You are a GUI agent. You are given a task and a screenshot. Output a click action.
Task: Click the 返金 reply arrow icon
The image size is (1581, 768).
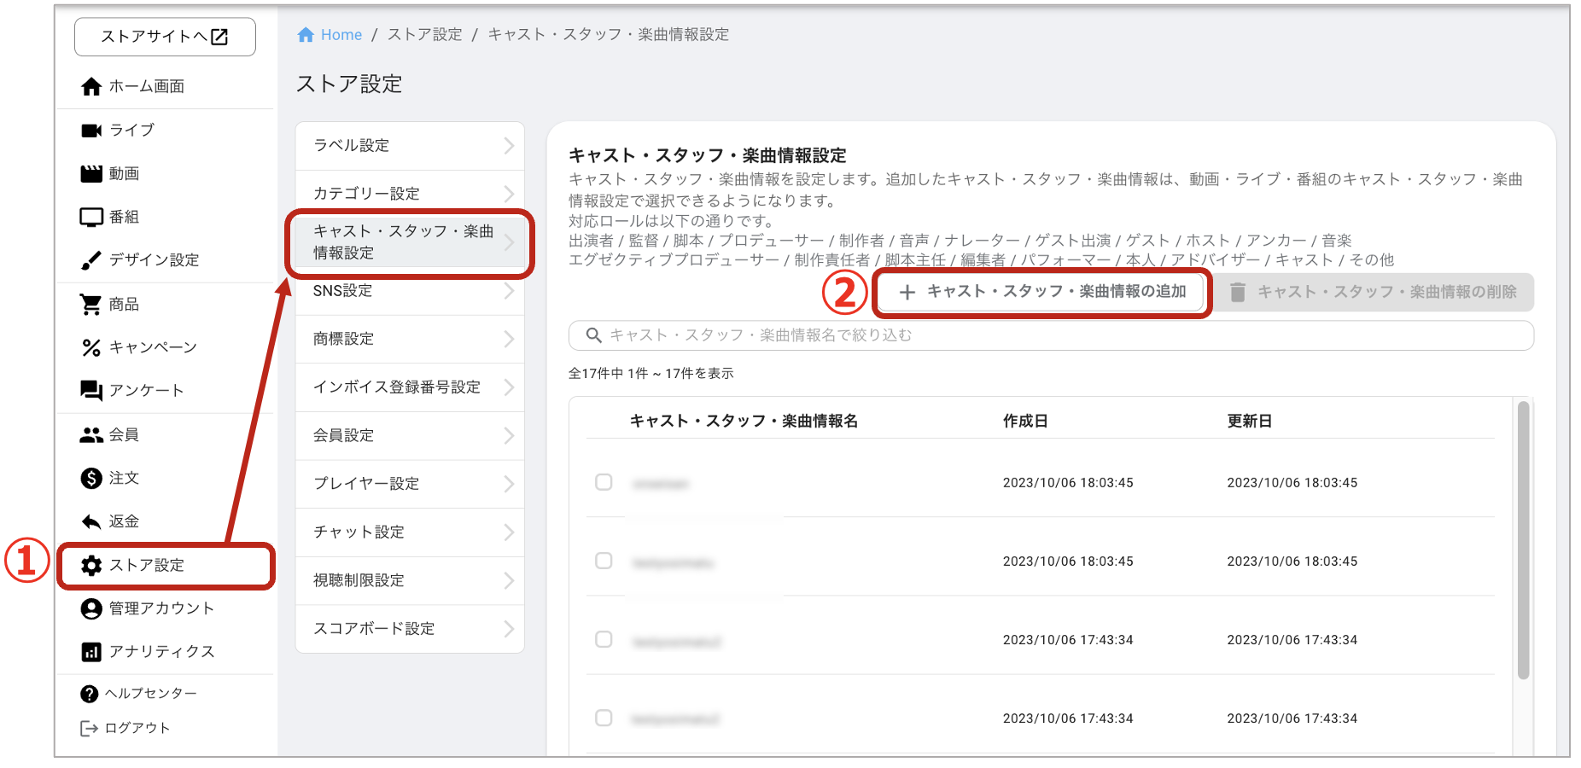(91, 521)
